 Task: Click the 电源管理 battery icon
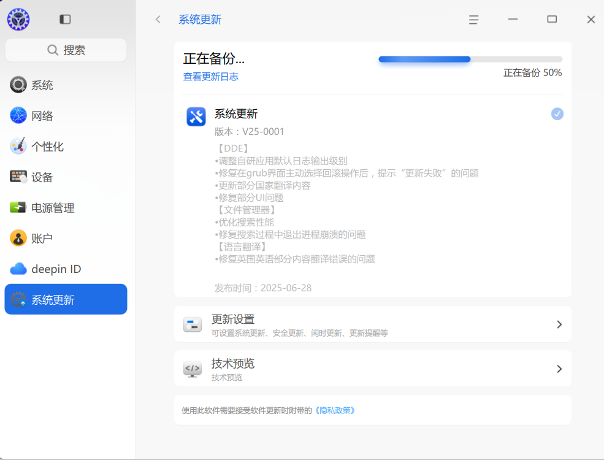click(x=18, y=207)
